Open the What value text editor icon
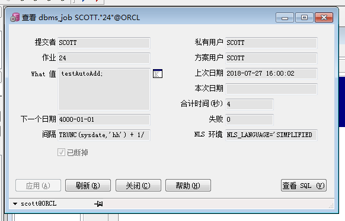Viewport: 345px width, 221px height. pos(158,74)
